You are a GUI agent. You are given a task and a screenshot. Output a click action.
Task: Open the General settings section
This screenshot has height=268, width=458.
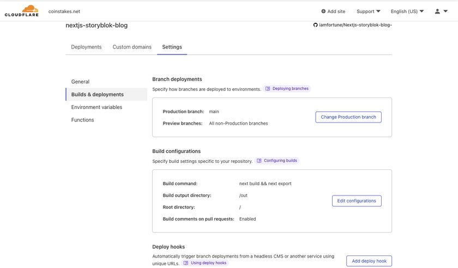tap(80, 82)
